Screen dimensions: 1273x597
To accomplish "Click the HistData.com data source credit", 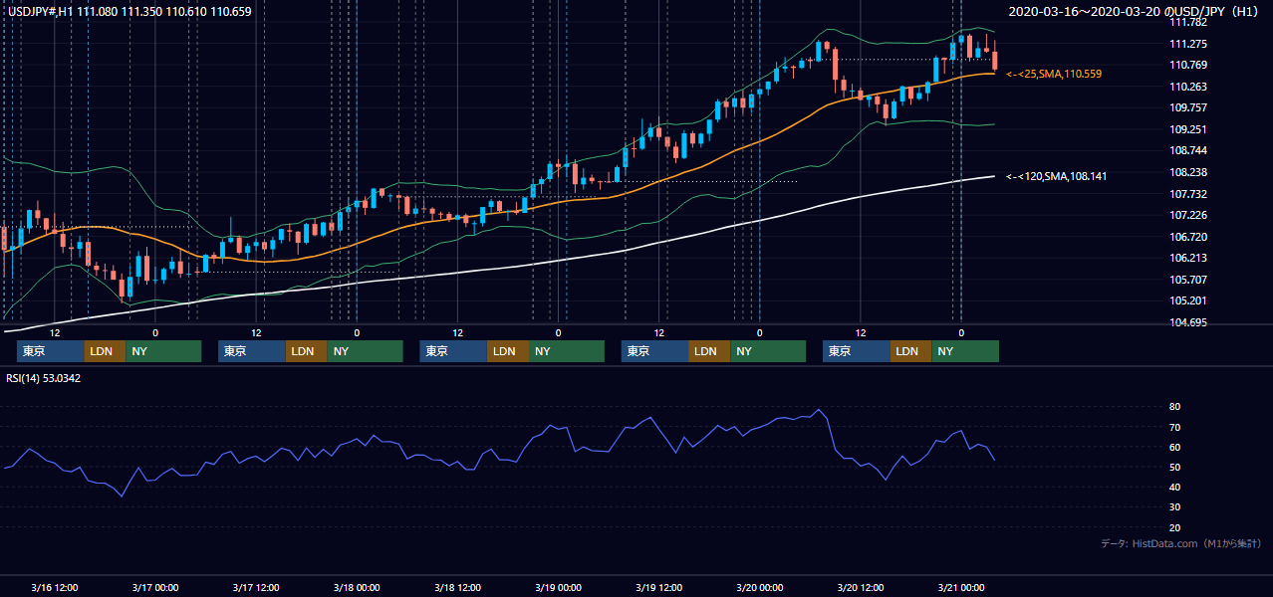I will [x=1181, y=544].
